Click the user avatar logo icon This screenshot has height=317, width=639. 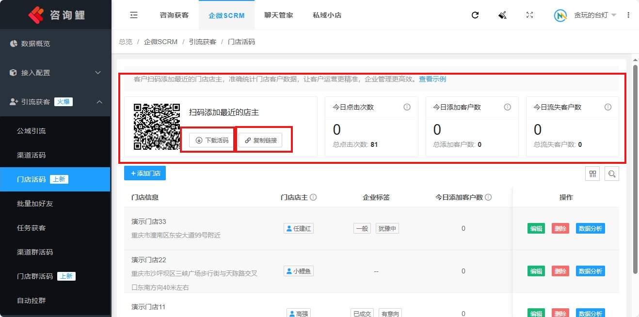click(561, 15)
